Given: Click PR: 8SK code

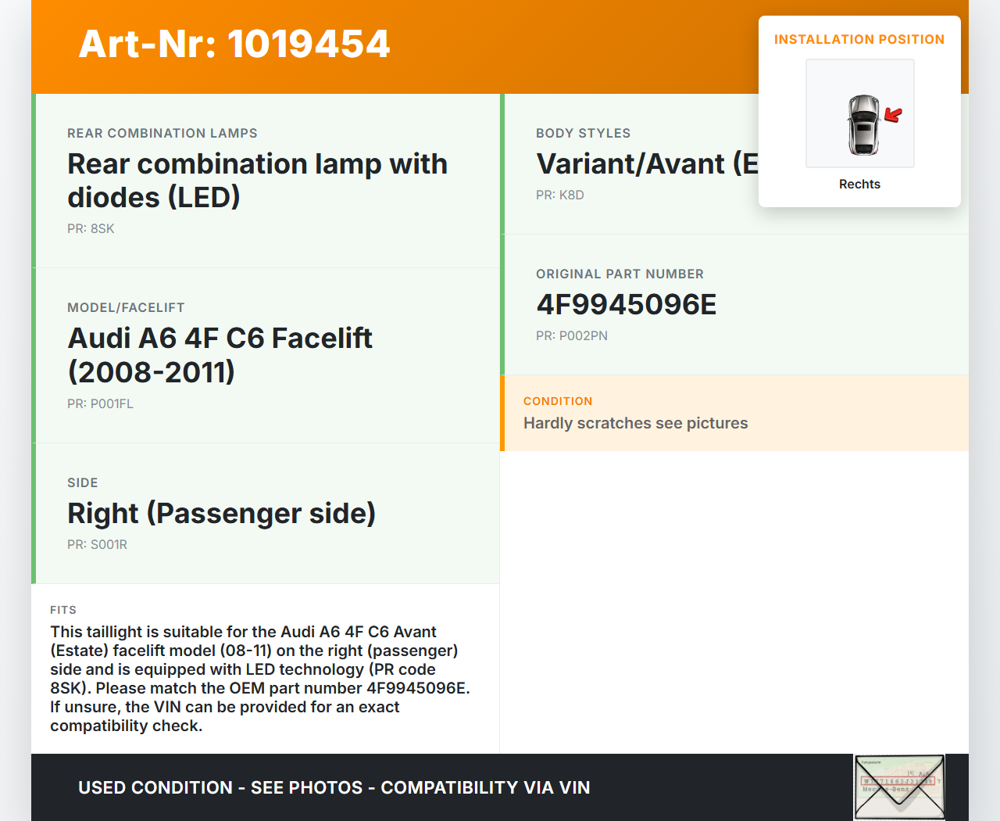Looking at the screenshot, I should 91,228.
